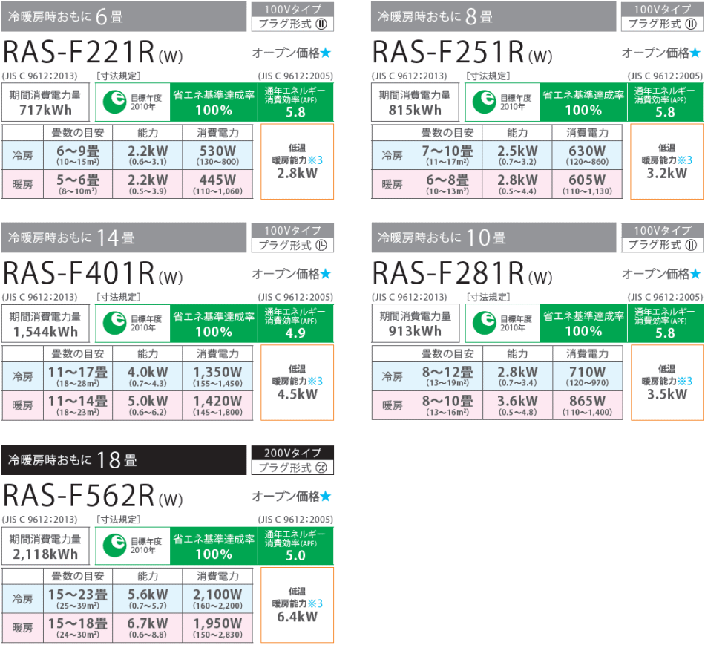
Task: Click the green e-mark logo for RAS-F251R
Action: point(484,102)
